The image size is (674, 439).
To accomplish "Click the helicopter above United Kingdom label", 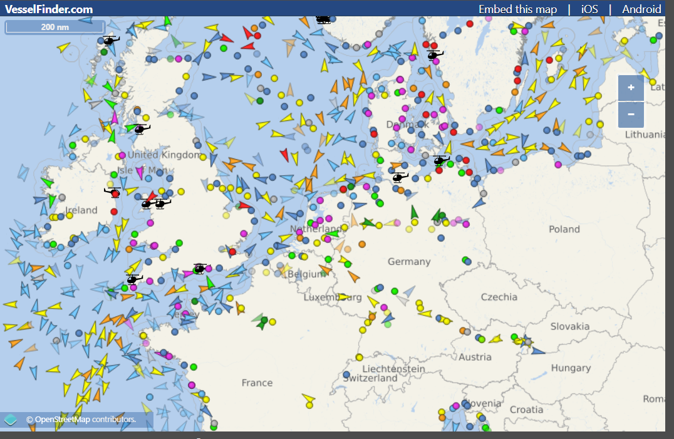I will [142, 129].
